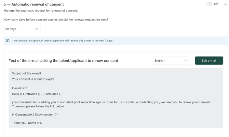Click the chevron beside English

(186, 61)
